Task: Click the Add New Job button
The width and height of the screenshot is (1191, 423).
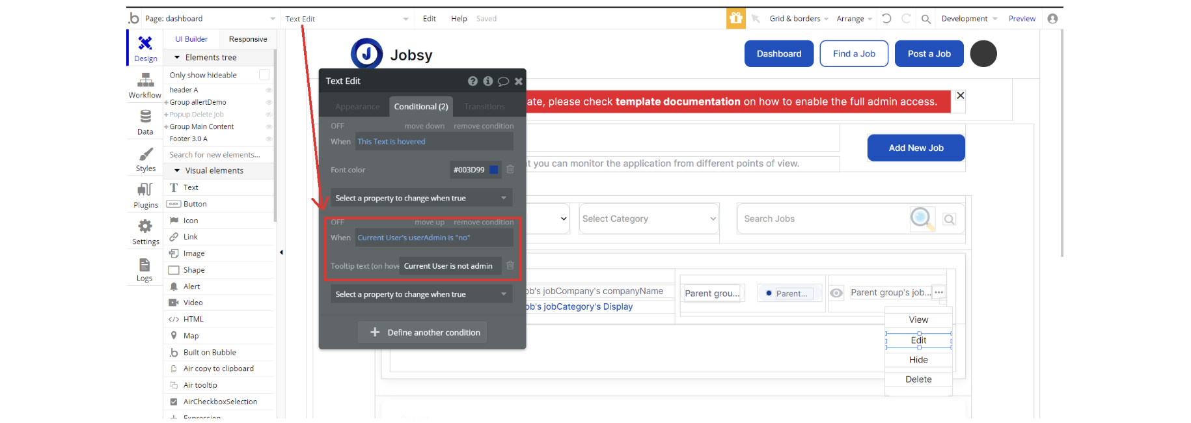Action: point(916,148)
